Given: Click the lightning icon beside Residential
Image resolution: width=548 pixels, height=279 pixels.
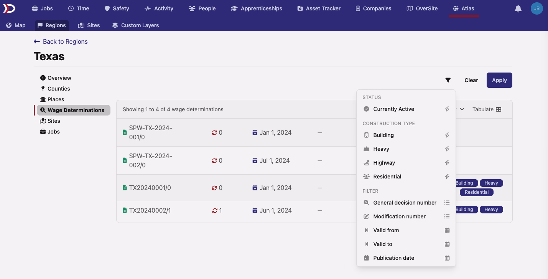Looking at the screenshot, I should [447, 177].
